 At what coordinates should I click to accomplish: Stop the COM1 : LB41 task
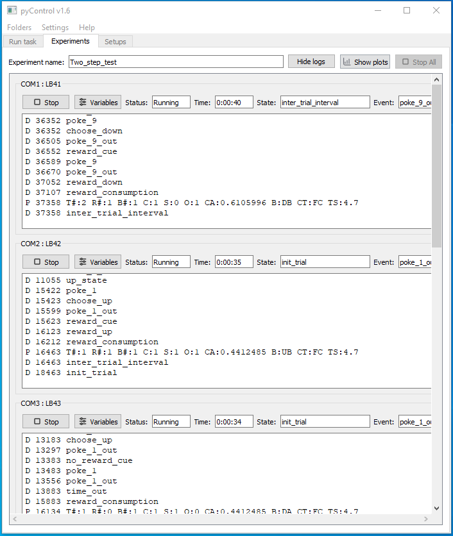[46, 102]
